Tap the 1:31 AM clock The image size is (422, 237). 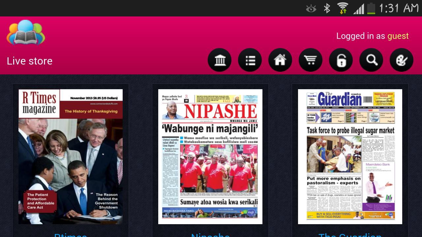point(399,8)
